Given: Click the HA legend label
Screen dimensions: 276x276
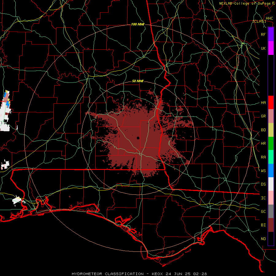Looking at the screenshot, I should coord(263,103).
